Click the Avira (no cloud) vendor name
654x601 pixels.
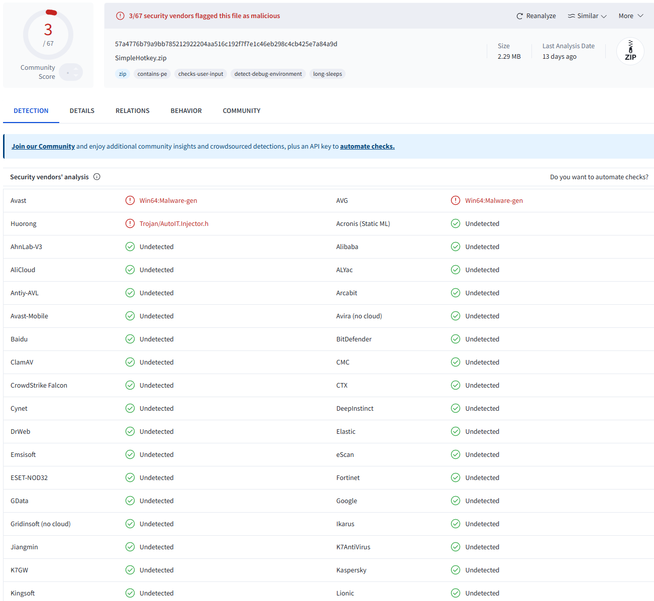(359, 316)
